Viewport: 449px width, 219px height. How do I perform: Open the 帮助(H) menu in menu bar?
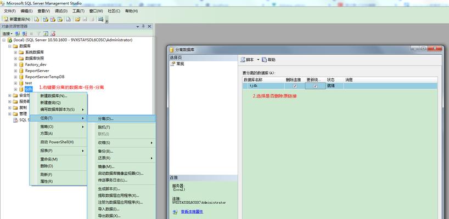pos(131,11)
